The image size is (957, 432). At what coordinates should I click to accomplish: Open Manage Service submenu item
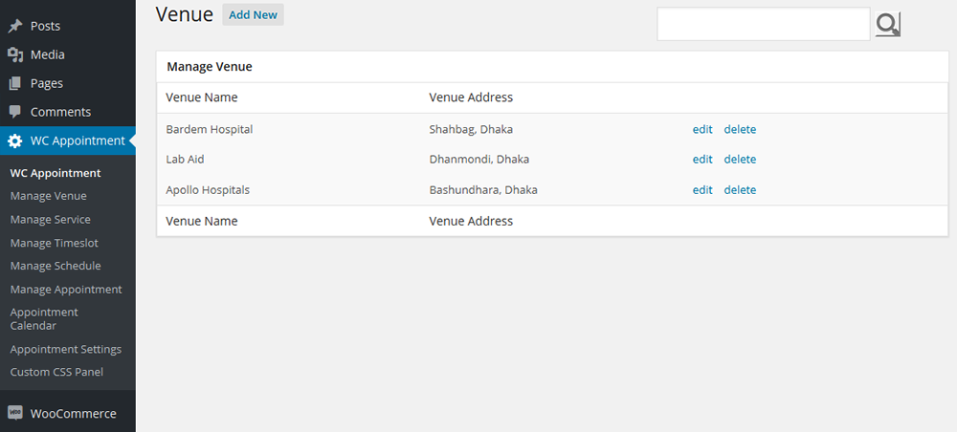coord(51,220)
